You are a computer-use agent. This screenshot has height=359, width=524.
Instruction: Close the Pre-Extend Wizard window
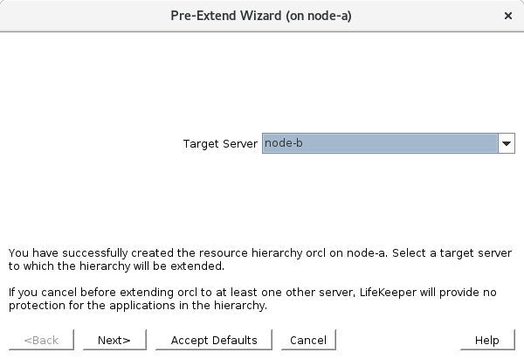(508, 16)
